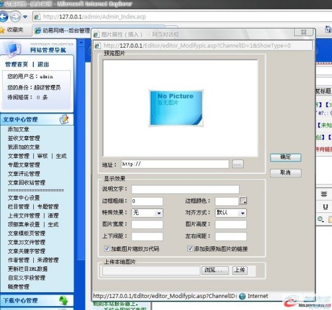Click the 边框颜色 text field

(227, 201)
